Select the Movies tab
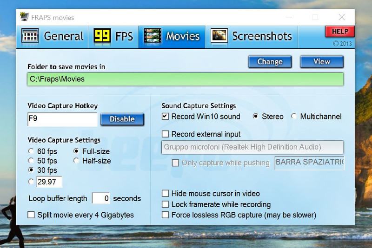Viewport: 372px width, 248px height. click(172, 37)
